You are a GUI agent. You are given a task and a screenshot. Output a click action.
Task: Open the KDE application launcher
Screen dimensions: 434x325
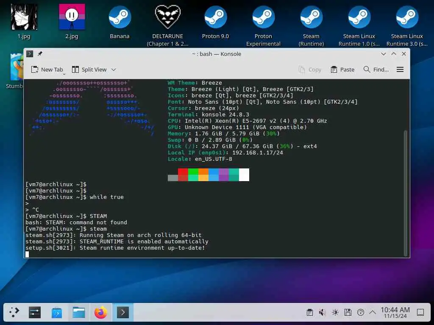[x=14, y=312]
